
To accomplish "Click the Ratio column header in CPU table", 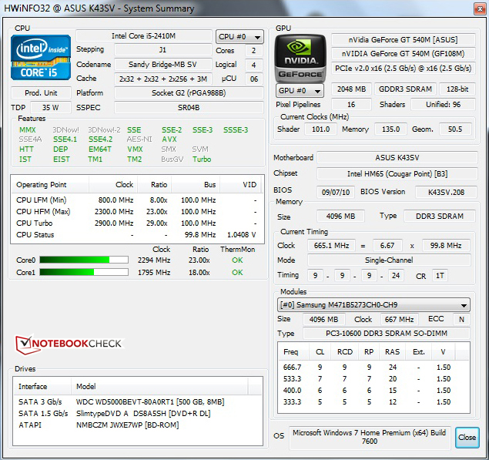I will [x=154, y=185].
